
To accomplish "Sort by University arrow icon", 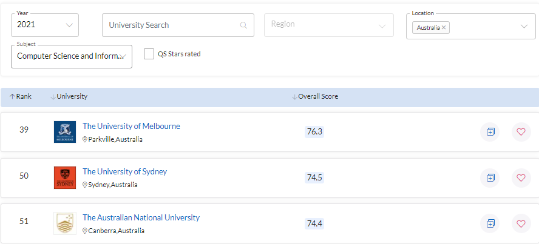I will point(53,97).
